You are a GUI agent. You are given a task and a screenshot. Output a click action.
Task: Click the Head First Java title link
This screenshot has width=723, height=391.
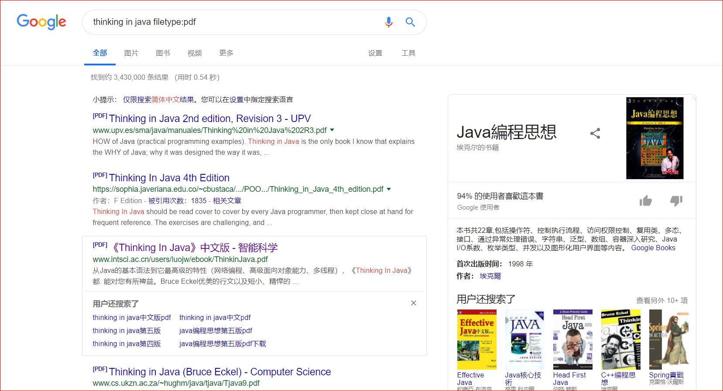click(569, 378)
